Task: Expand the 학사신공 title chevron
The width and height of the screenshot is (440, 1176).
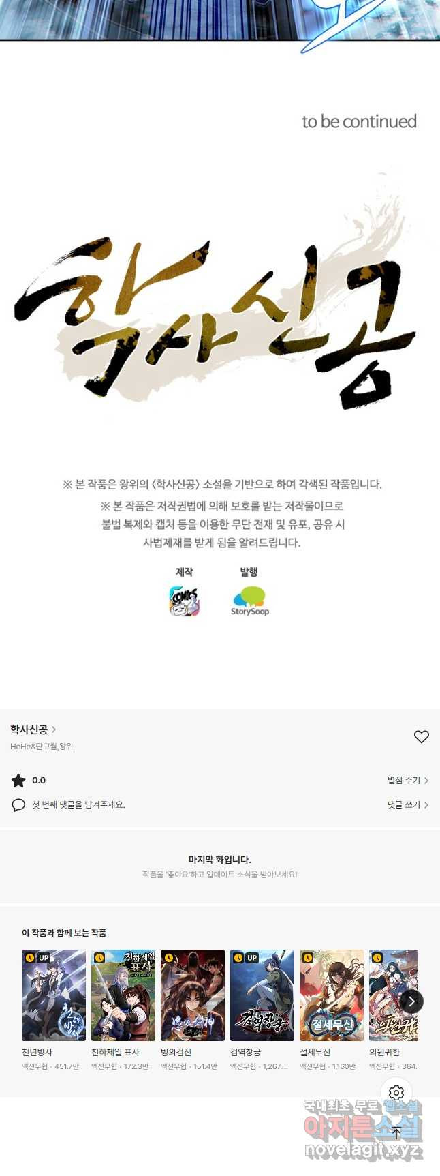Action: (x=54, y=729)
